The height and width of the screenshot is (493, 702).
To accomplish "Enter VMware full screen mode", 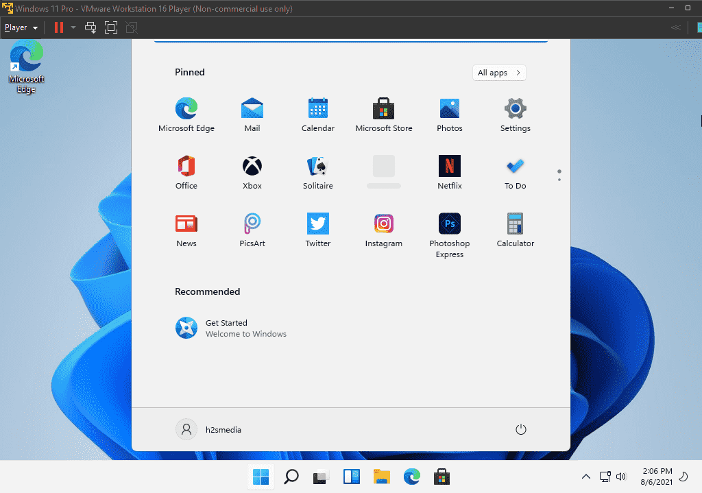I will point(111,27).
